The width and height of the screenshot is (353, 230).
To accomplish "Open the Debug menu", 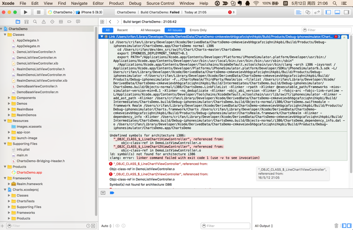I will 135,4.
